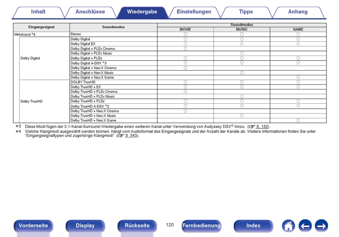Open the Inhalt tab
The width and height of the screenshot is (339, 237).
[x=38, y=12]
